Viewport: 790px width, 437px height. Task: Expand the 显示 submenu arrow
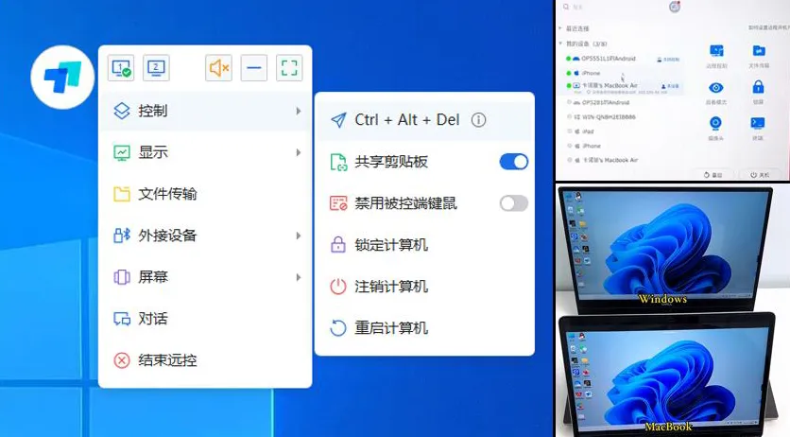click(299, 152)
